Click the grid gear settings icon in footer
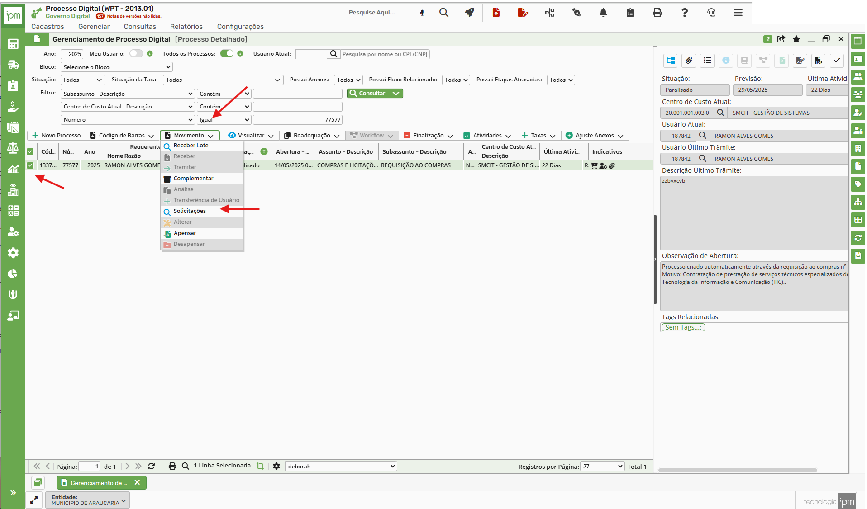The height and width of the screenshot is (509, 867). (276, 466)
